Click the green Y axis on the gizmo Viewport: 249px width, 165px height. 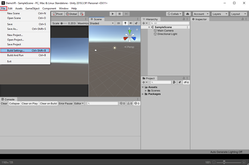pos(130,31)
